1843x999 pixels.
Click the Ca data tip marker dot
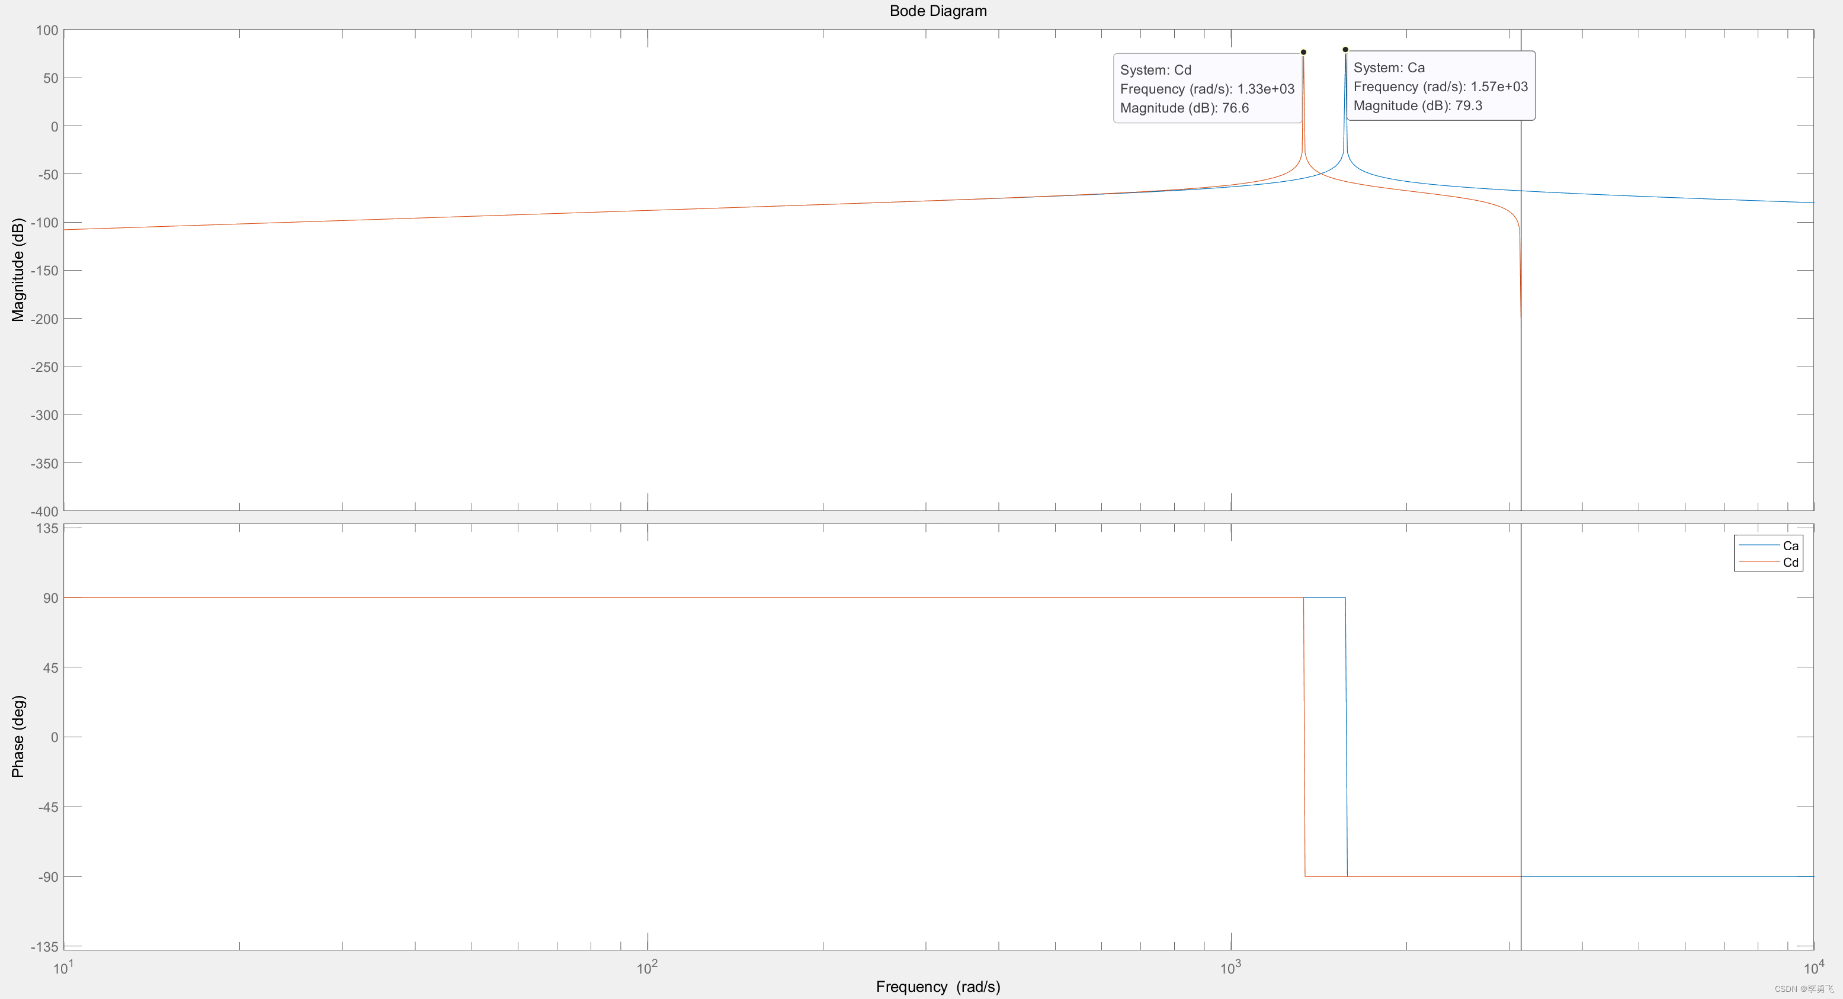tap(1345, 49)
